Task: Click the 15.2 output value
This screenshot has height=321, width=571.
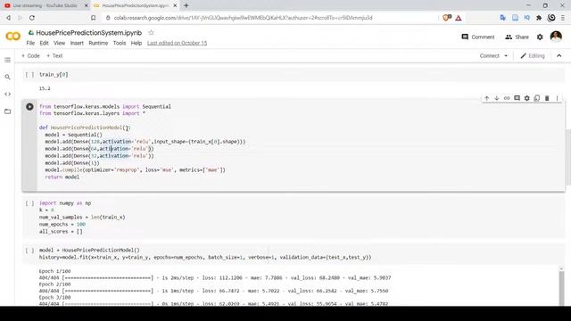Action: pos(45,88)
